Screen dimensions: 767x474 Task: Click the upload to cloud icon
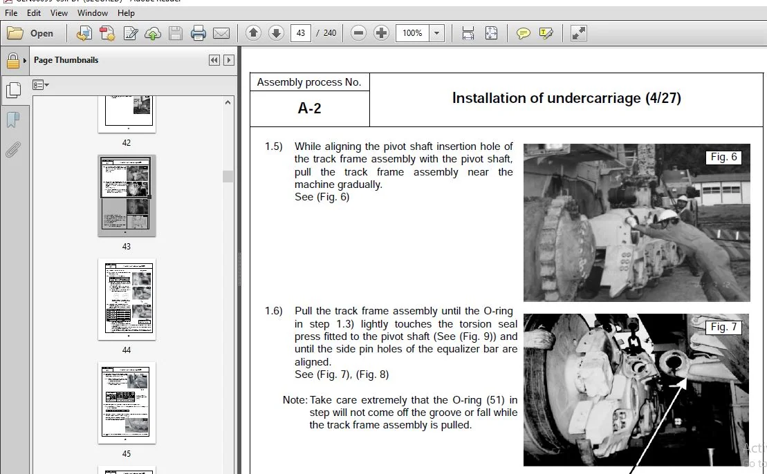point(153,33)
